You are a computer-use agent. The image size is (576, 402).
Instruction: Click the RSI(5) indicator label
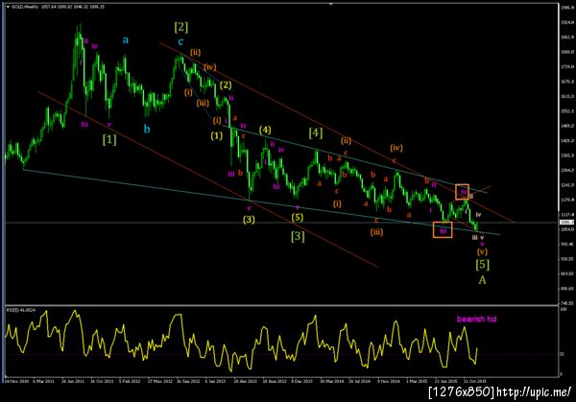21,310
